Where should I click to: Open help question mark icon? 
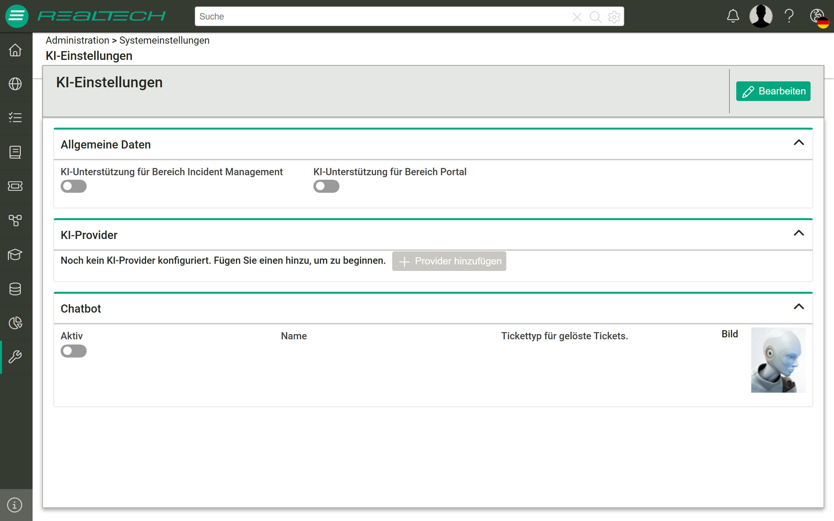coord(789,16)
